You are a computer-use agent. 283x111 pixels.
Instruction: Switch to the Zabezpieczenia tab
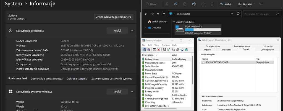[213, 46]
